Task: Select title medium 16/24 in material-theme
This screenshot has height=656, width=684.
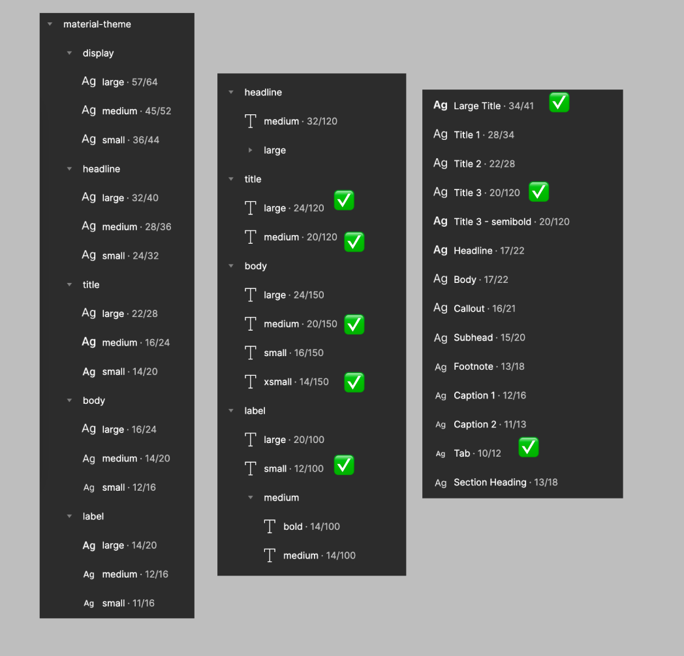Action: pos(136,342)
